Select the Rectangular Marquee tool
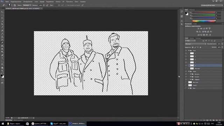This screenshot has height=126, width=224. pyautogui.click(x=2, y=15)
